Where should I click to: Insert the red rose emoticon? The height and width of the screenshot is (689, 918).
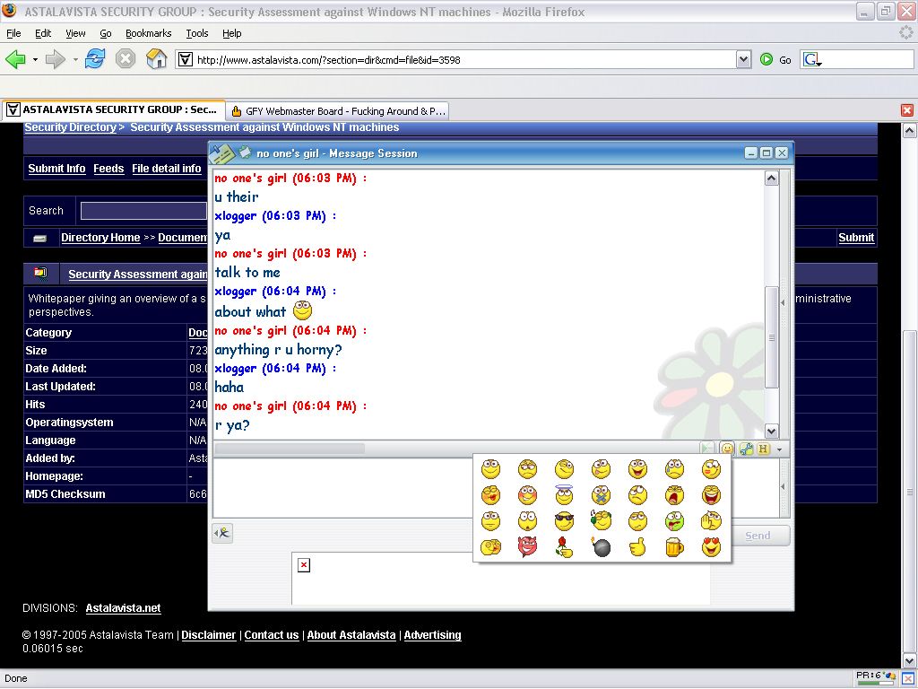pos(564,546)
